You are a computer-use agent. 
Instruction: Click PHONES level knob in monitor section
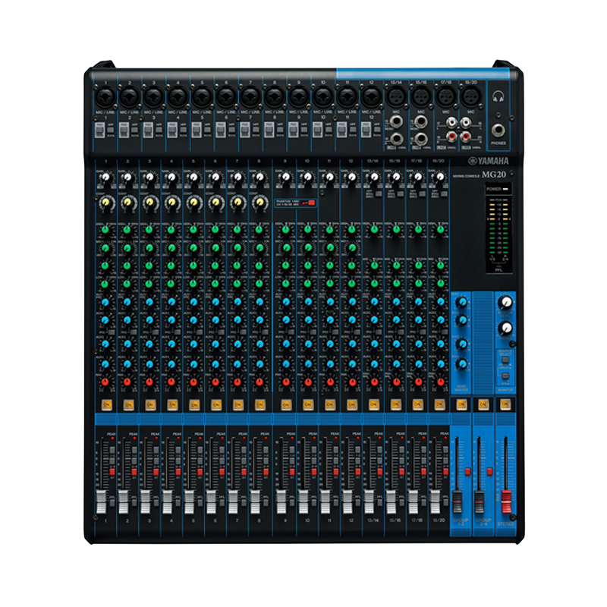click(505, 329)
